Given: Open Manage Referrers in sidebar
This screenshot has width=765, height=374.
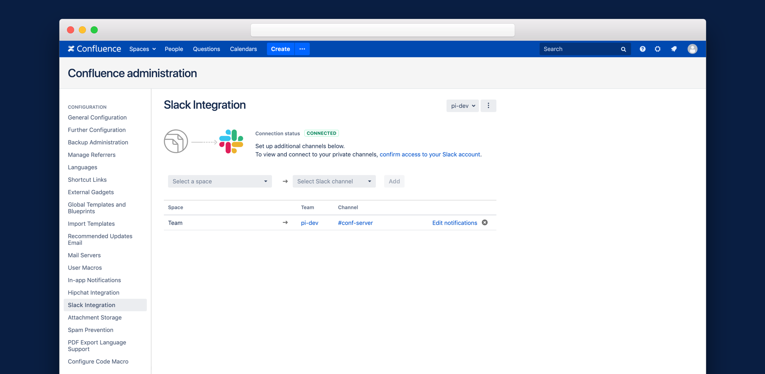Looking at the screenshot, I should [92, 155].
